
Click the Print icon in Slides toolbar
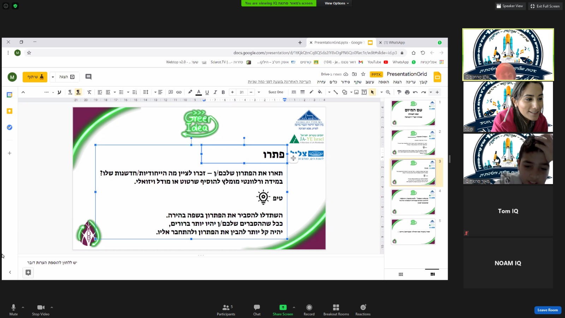click(407, 92)
